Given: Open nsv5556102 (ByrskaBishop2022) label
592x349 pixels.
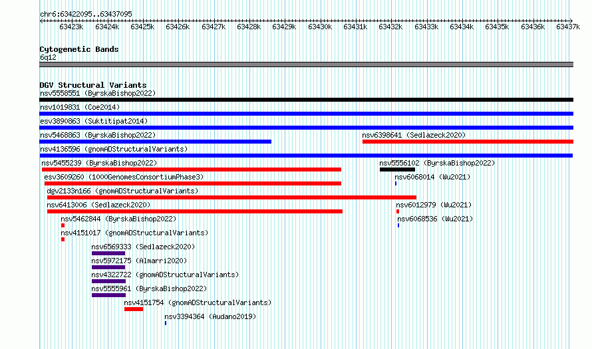Looking at the screenshot, I should (437, 163).
